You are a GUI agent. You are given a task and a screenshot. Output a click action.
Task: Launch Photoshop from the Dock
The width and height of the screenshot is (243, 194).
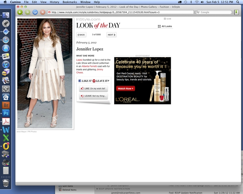point(6,113)
